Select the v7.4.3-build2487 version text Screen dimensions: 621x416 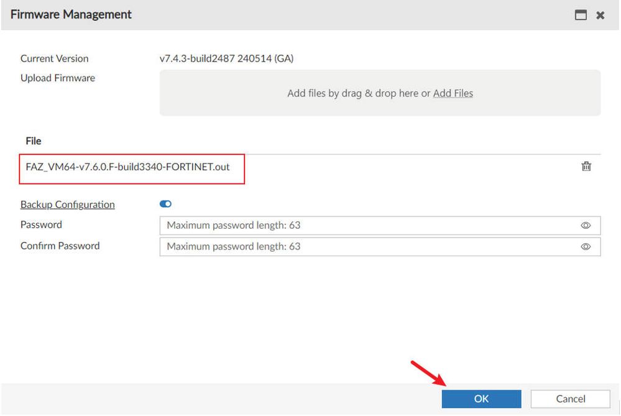226,58
